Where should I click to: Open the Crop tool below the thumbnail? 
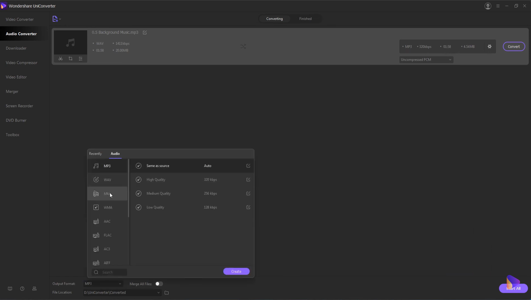(x=70, y=59)
